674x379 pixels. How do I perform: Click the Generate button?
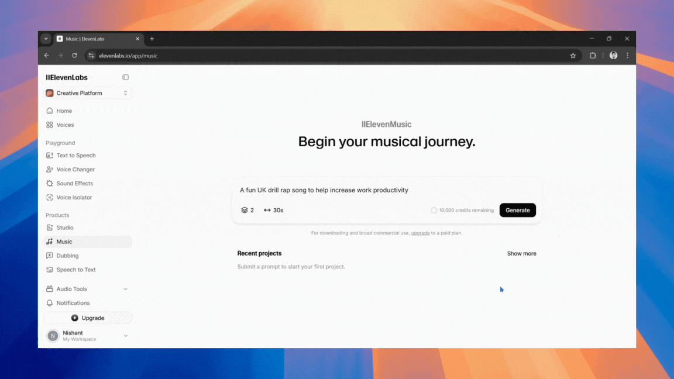[518, 210]
